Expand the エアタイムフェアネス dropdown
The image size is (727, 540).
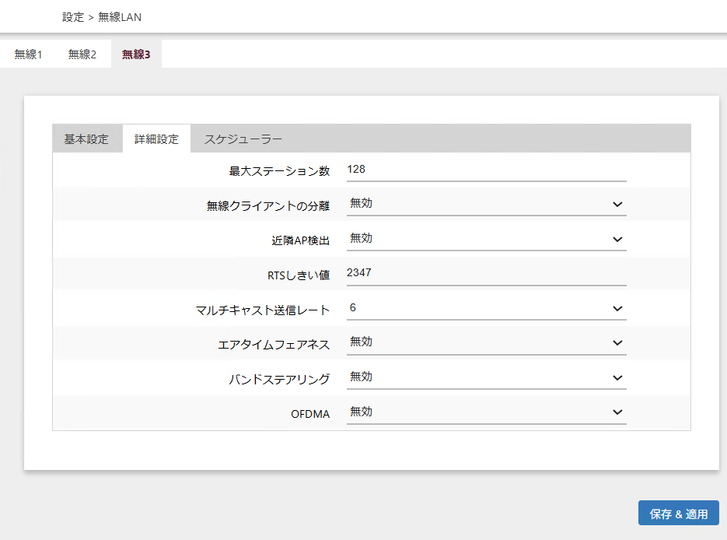(x=486, y=342)
